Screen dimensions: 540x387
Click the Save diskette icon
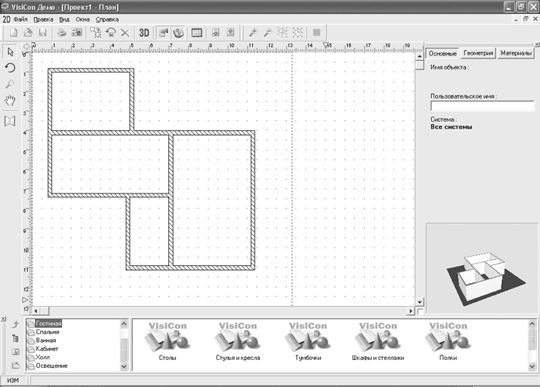click(x=42, y=33)
